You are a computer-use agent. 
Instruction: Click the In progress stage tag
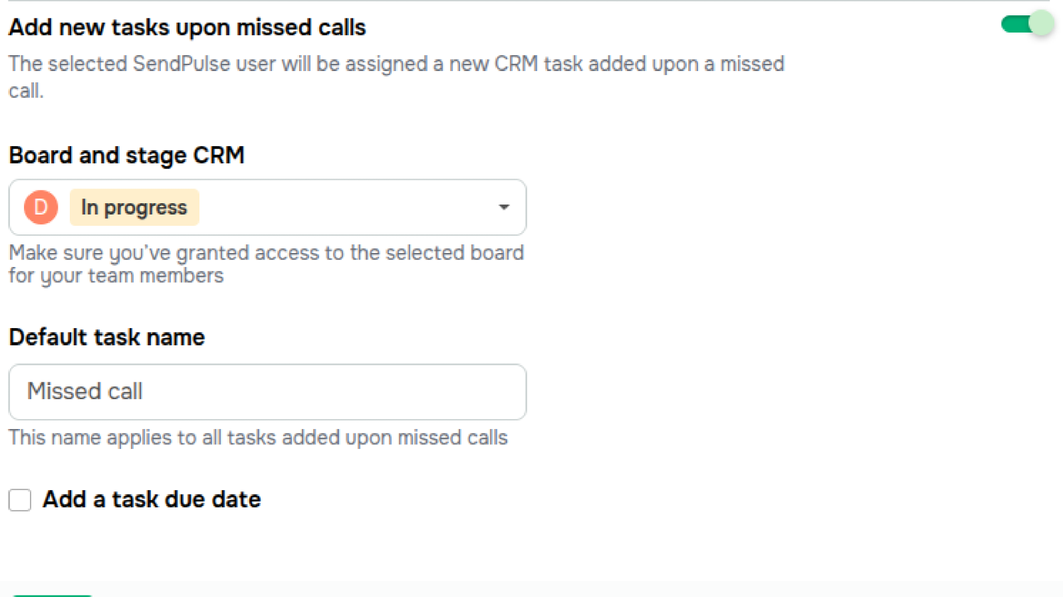134,207
